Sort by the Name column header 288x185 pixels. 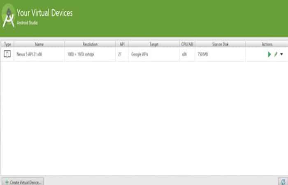pos(39,44)
